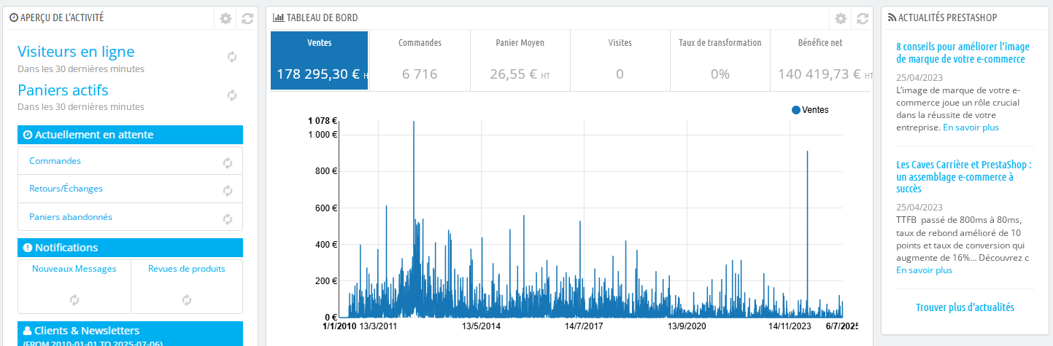Select the Ventes KPI tab
Viewport: 1053px width, 346px height.
tap(320, 60)
